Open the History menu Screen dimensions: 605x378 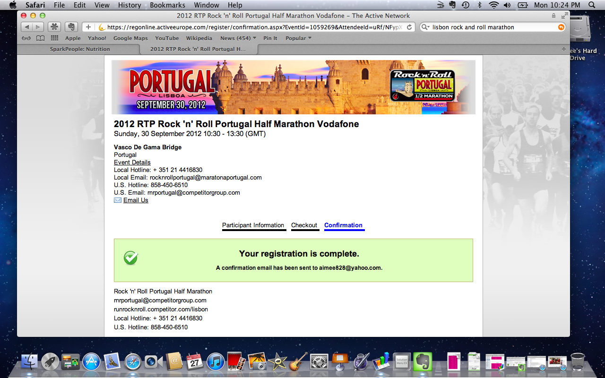pos(130,5)
